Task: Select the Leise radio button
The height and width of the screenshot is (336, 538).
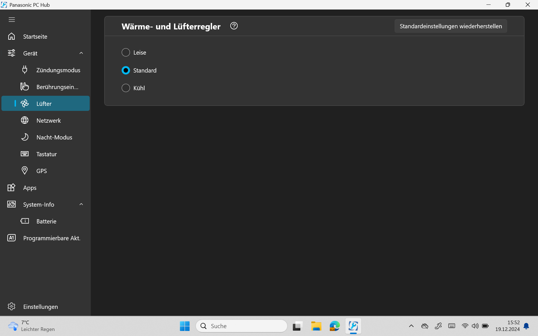Action: (126, 52)
